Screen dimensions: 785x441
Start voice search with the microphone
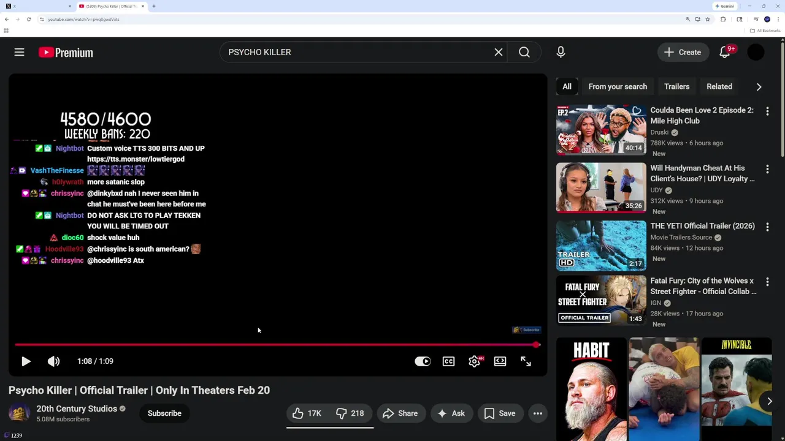(x=561, y=52)
